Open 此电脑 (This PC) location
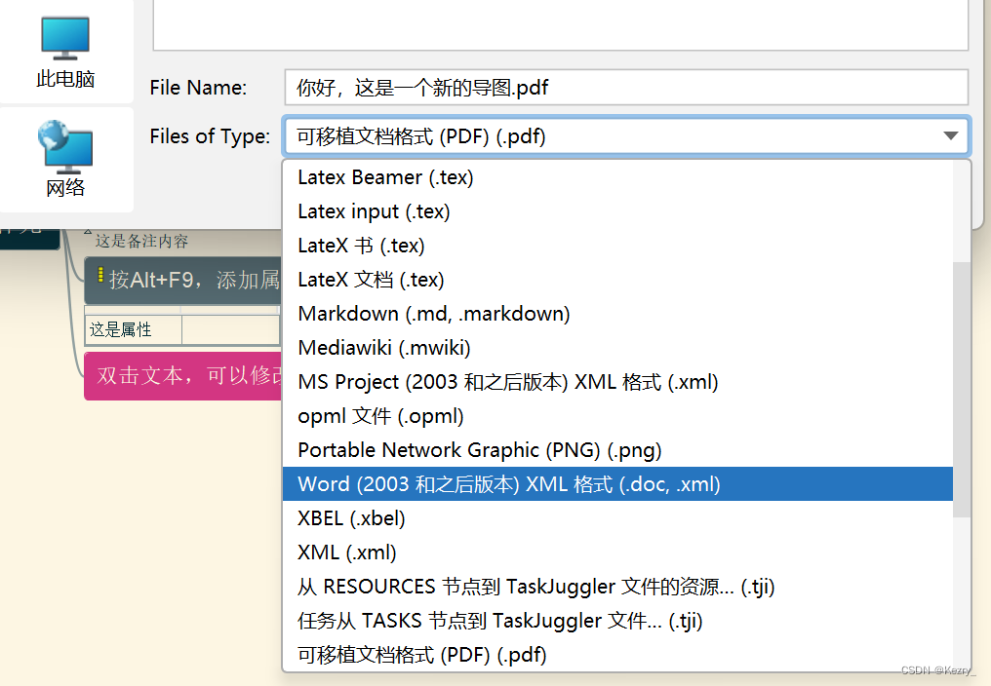 (65, 53)
